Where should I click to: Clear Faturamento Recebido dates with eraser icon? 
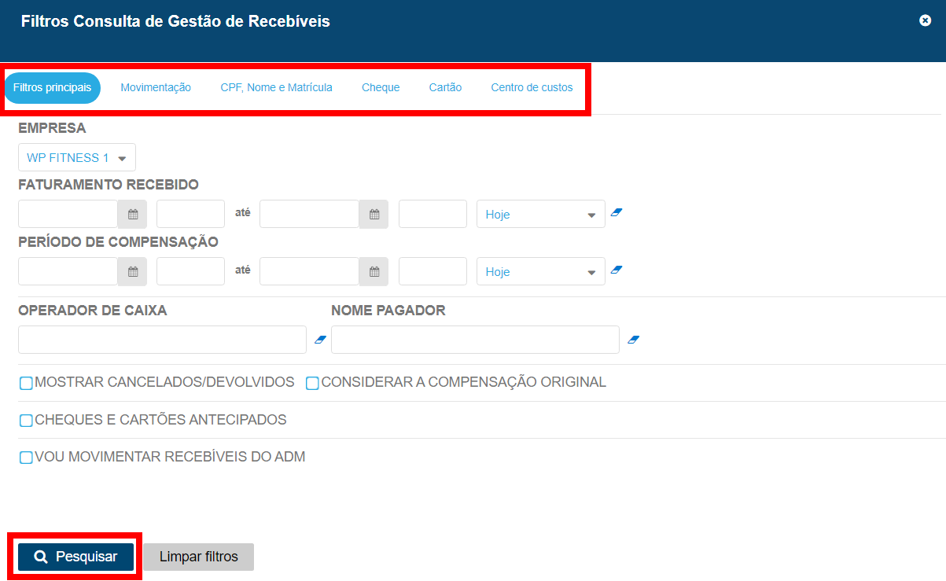click(617, 213)
